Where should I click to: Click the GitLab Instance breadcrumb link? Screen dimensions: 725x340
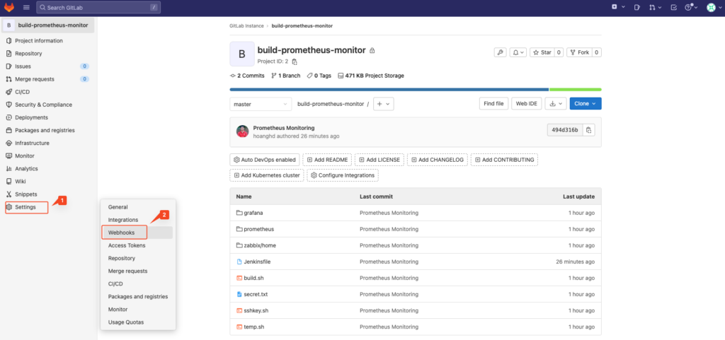click(x=246, y=26)
